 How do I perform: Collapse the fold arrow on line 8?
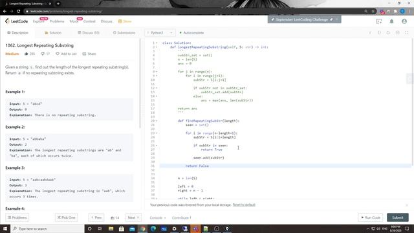tap(157, 72)
